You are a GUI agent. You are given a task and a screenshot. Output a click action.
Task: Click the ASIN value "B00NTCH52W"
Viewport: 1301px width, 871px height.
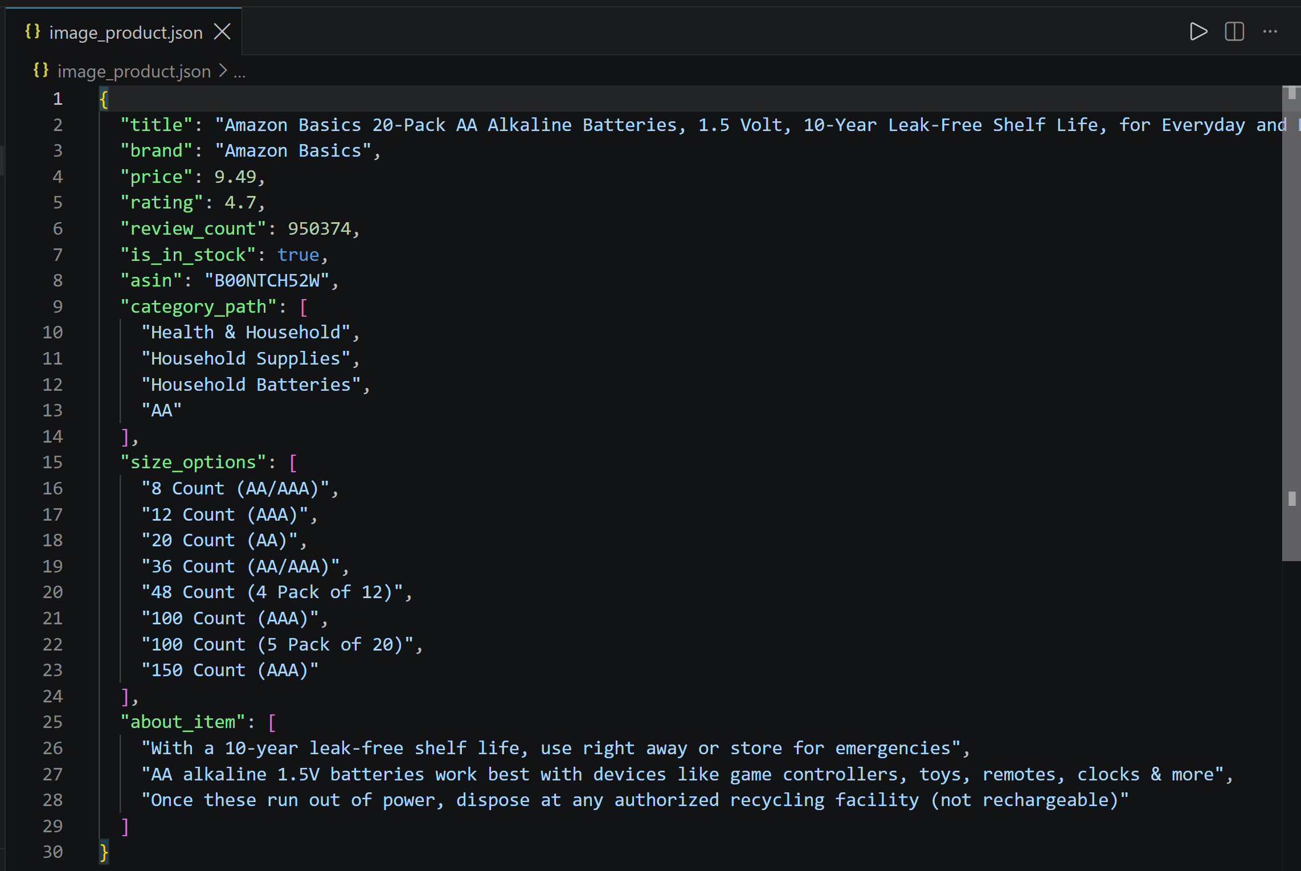267,280
